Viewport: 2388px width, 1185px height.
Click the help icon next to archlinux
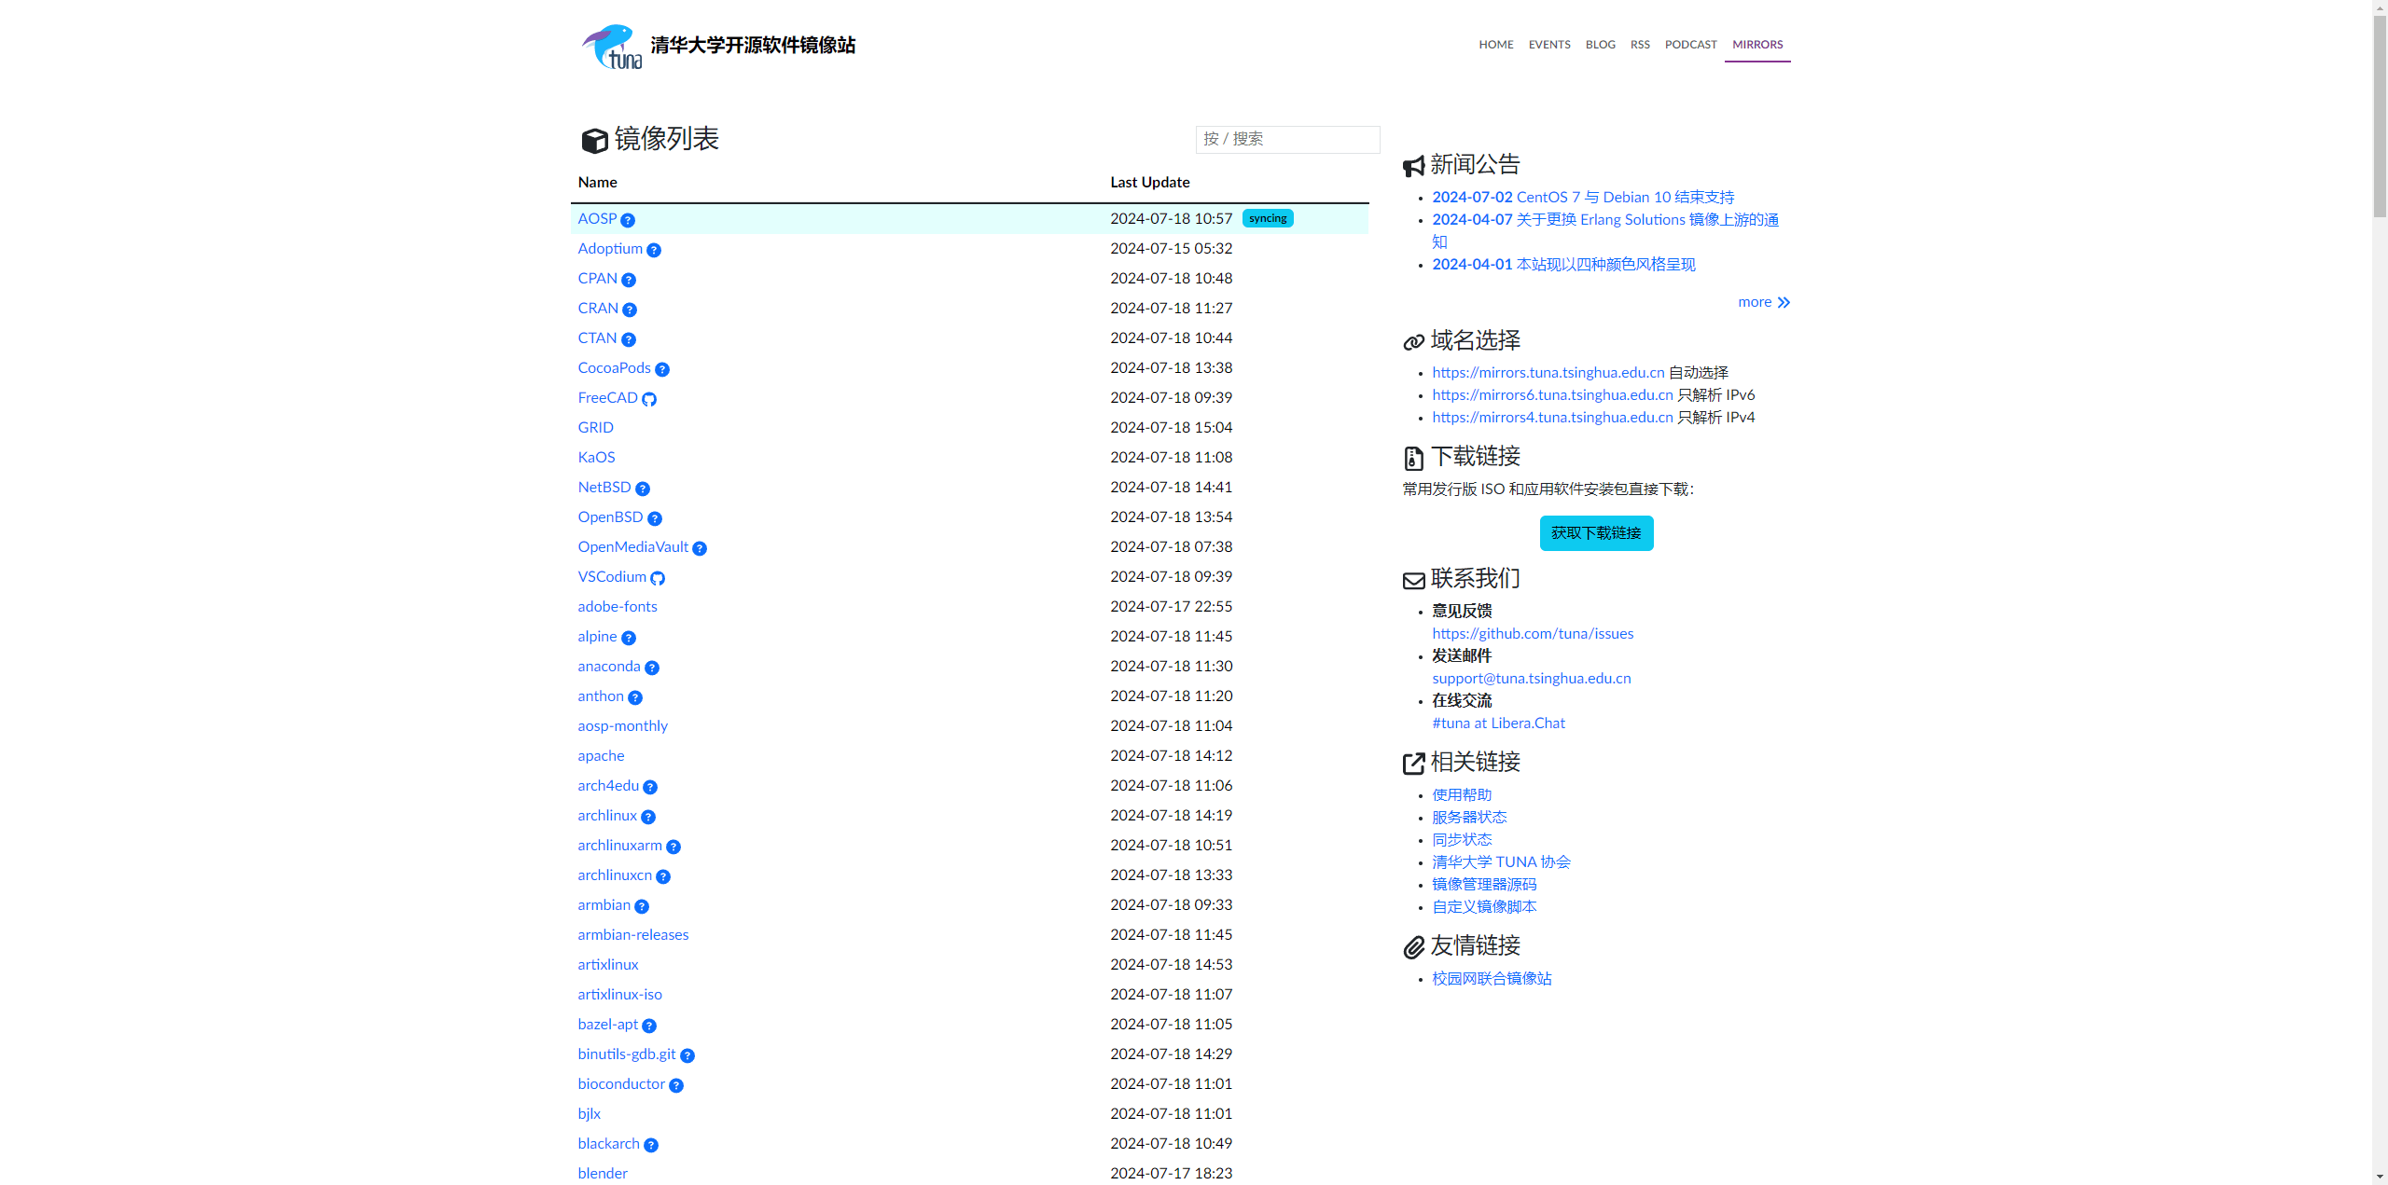648,817
